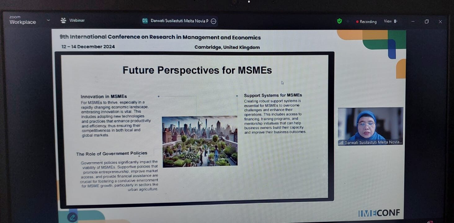This screenshot has width=454, height=223.
Task: Click the Webinar participants icon
Action: click(63, 20)
